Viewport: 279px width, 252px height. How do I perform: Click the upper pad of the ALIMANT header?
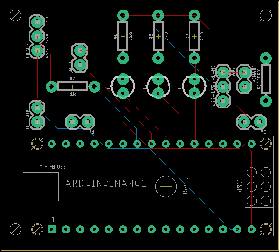[245, 72]
